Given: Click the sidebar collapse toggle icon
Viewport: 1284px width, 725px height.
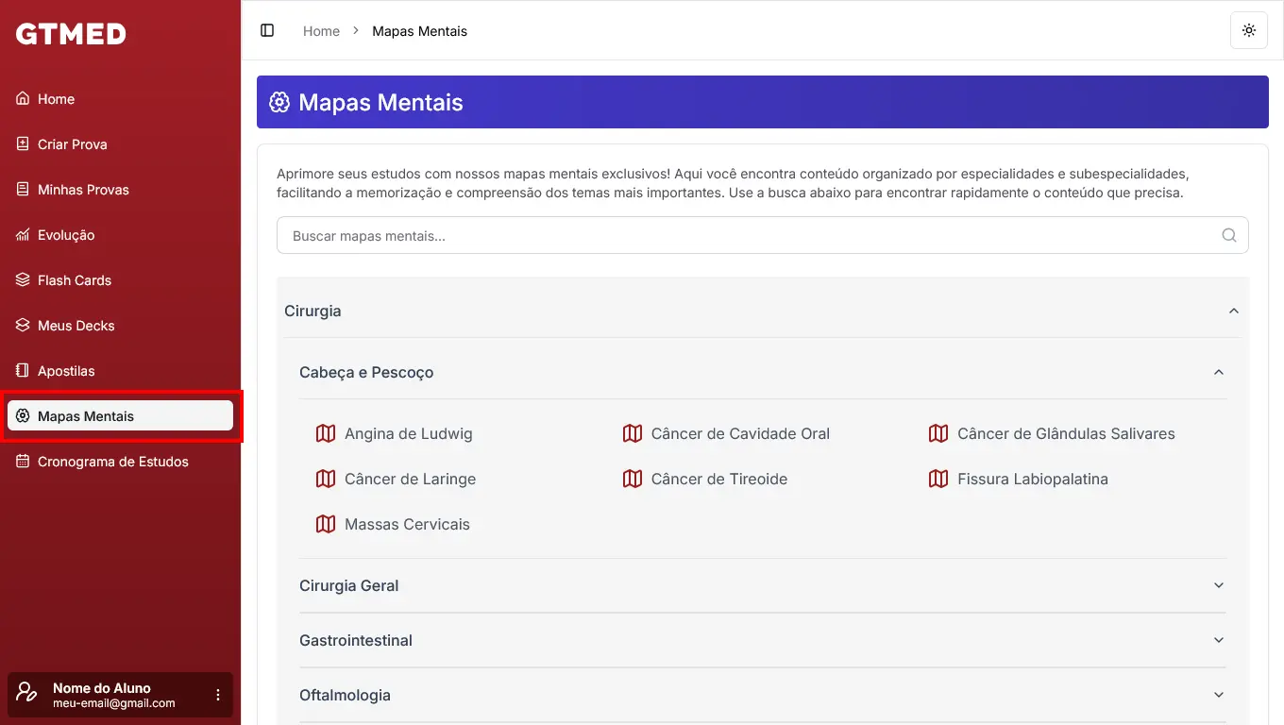Looking at the screenshot, I should [267, 30].
